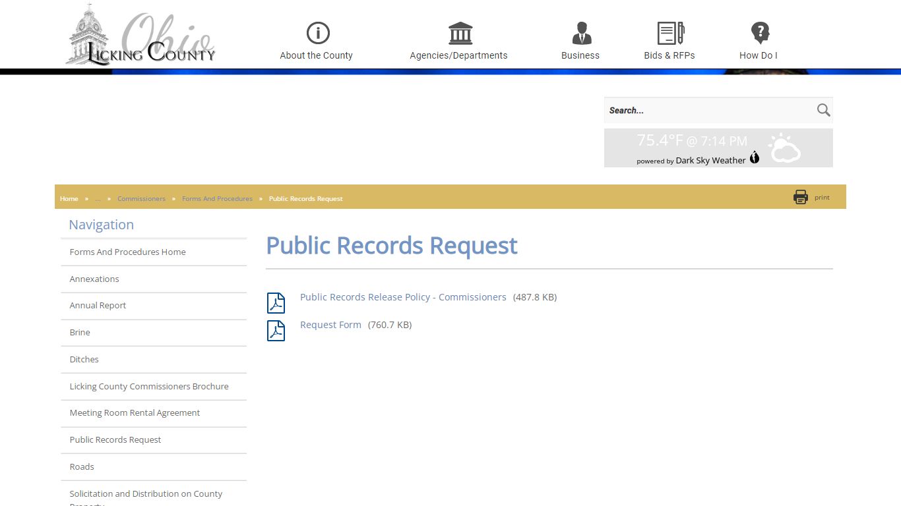
Task: Click the Public Records Request page heading
Action: pyautogui.click(x=392, y=246)
